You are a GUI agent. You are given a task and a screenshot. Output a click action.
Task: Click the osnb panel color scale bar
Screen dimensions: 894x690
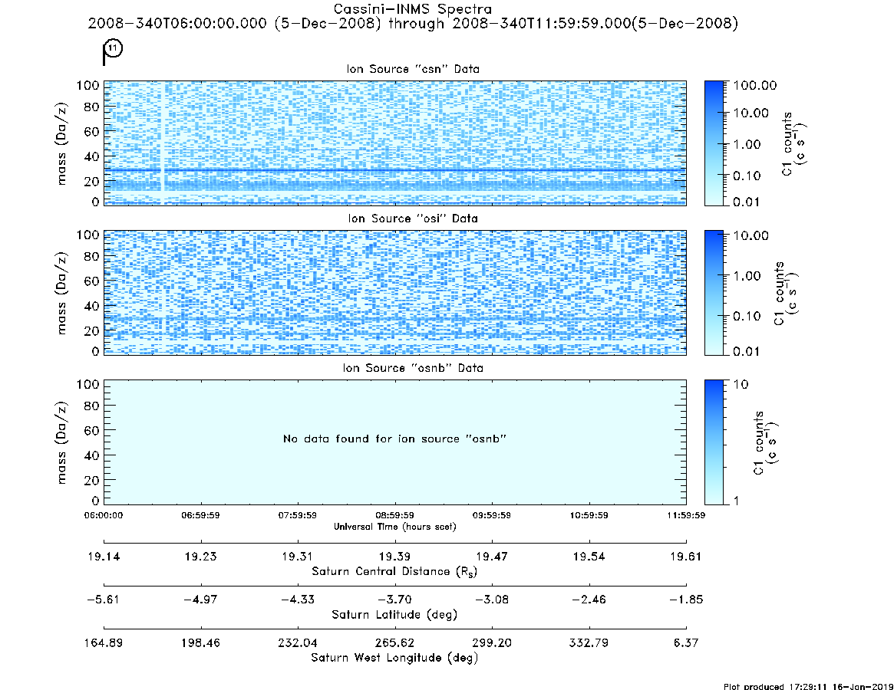[714, 442]
